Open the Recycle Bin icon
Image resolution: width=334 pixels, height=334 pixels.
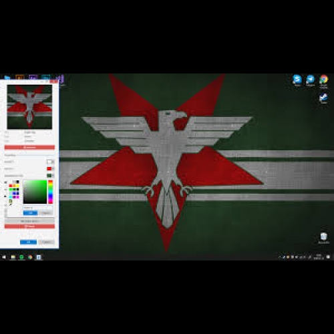click(323, 238)
